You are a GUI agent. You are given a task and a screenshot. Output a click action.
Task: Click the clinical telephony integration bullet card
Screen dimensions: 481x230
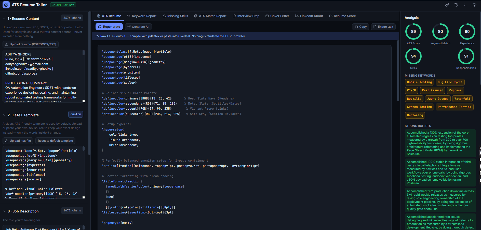point(440,172)
